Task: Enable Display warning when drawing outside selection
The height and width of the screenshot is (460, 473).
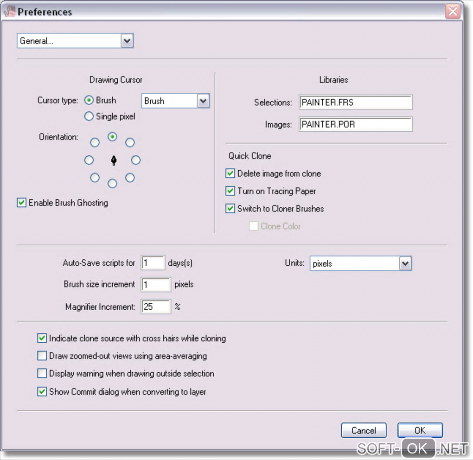Action: (42, 373)
